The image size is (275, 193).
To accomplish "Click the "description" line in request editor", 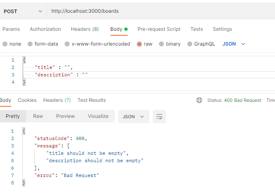I will point(61,75).
